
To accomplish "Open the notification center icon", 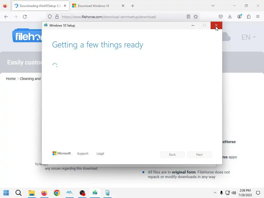I will 258,193.
